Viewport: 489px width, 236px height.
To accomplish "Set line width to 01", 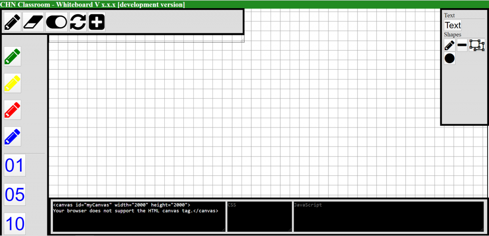I will point(14,166).
